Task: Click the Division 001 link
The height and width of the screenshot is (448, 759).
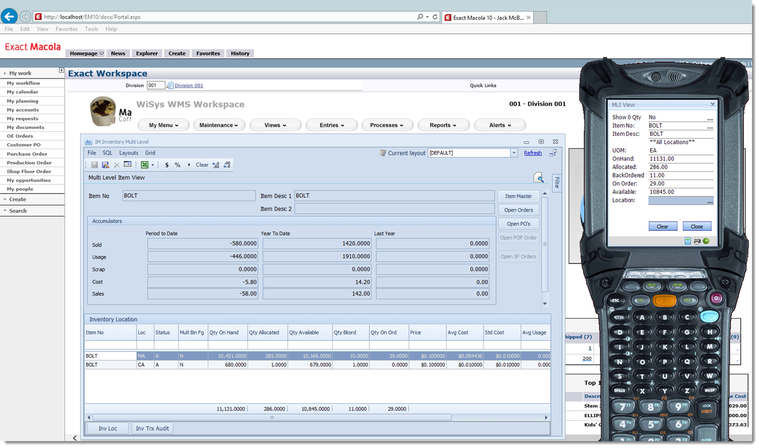Action: click(189, 86)
